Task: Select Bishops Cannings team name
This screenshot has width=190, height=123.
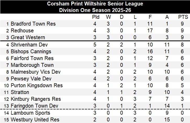Action: [31, 51]
